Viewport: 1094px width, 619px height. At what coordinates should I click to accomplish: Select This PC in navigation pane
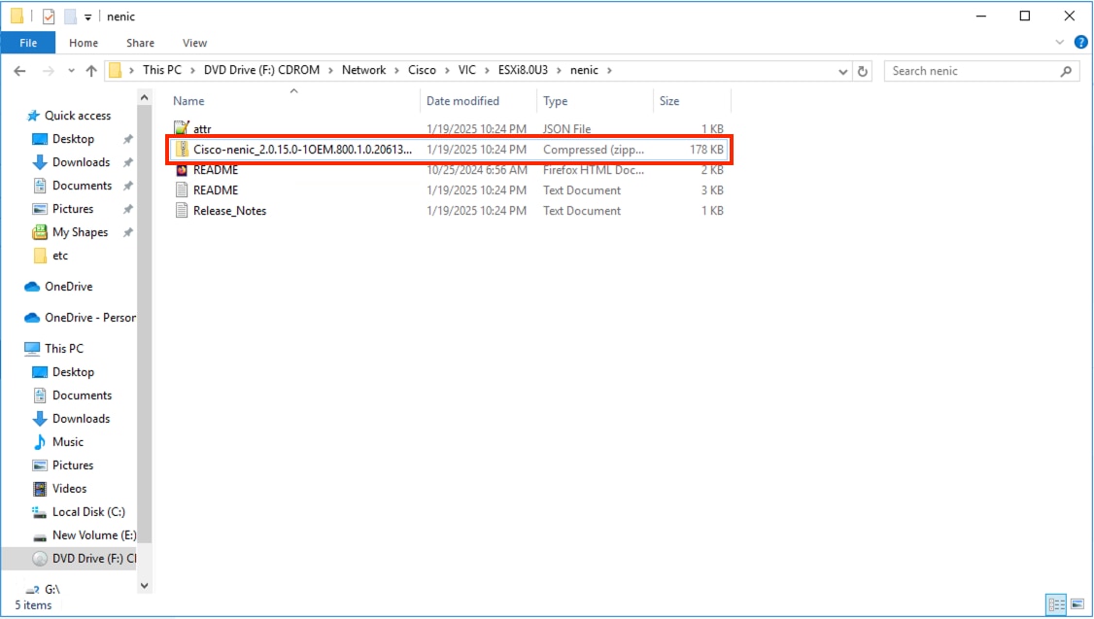pyautogui.click(x=63, y=348)
